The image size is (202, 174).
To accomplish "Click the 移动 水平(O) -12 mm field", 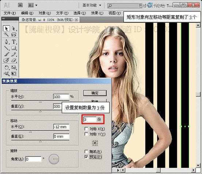I will click(x=61, y=127).
